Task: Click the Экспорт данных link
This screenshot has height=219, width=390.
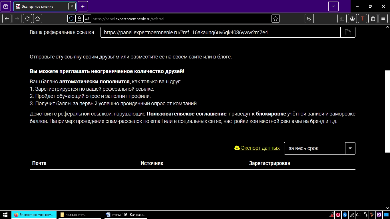Action: tap(257, 148)
